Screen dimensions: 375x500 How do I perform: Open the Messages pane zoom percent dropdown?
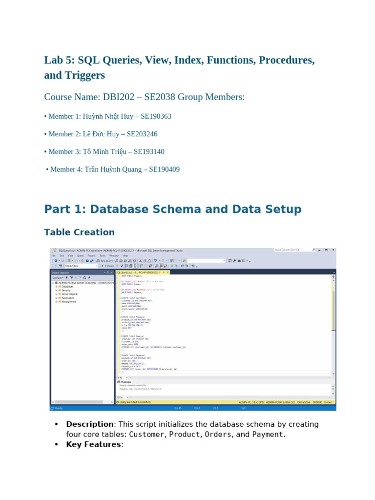coord(127,397)
